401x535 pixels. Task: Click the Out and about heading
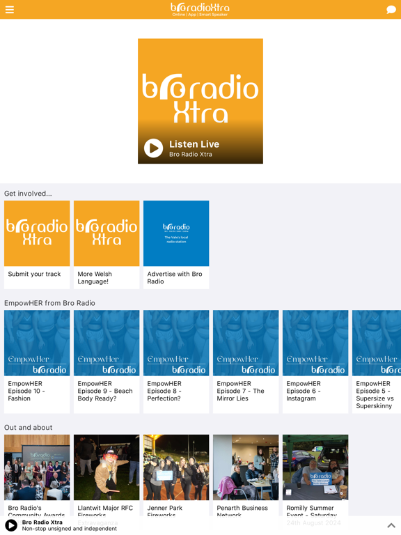(28, 428)
